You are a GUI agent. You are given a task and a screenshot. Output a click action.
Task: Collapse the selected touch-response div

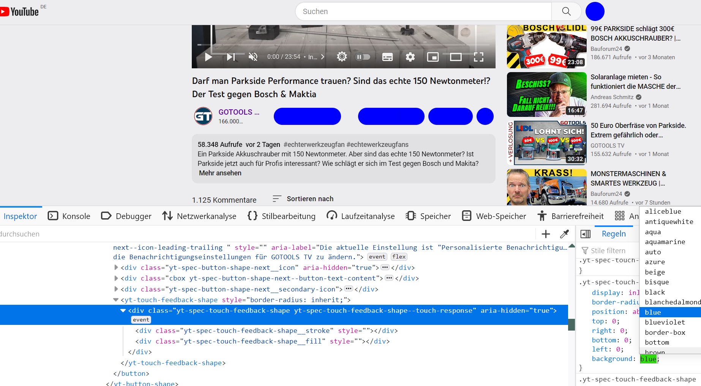click(x=123, y=310)
